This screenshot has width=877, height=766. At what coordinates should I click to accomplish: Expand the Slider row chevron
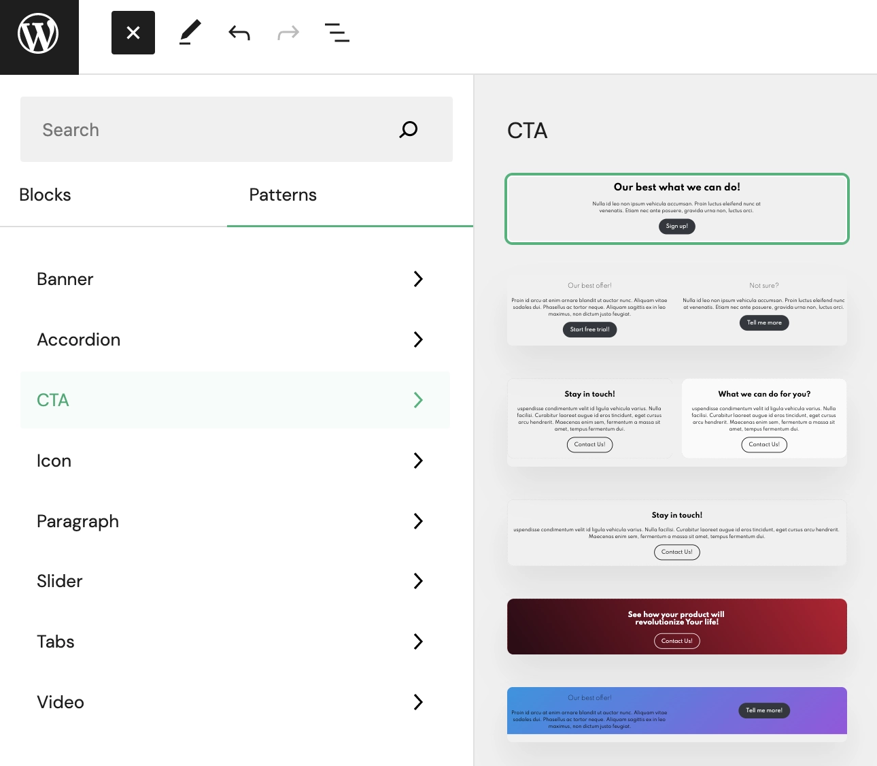pos(418,581)
